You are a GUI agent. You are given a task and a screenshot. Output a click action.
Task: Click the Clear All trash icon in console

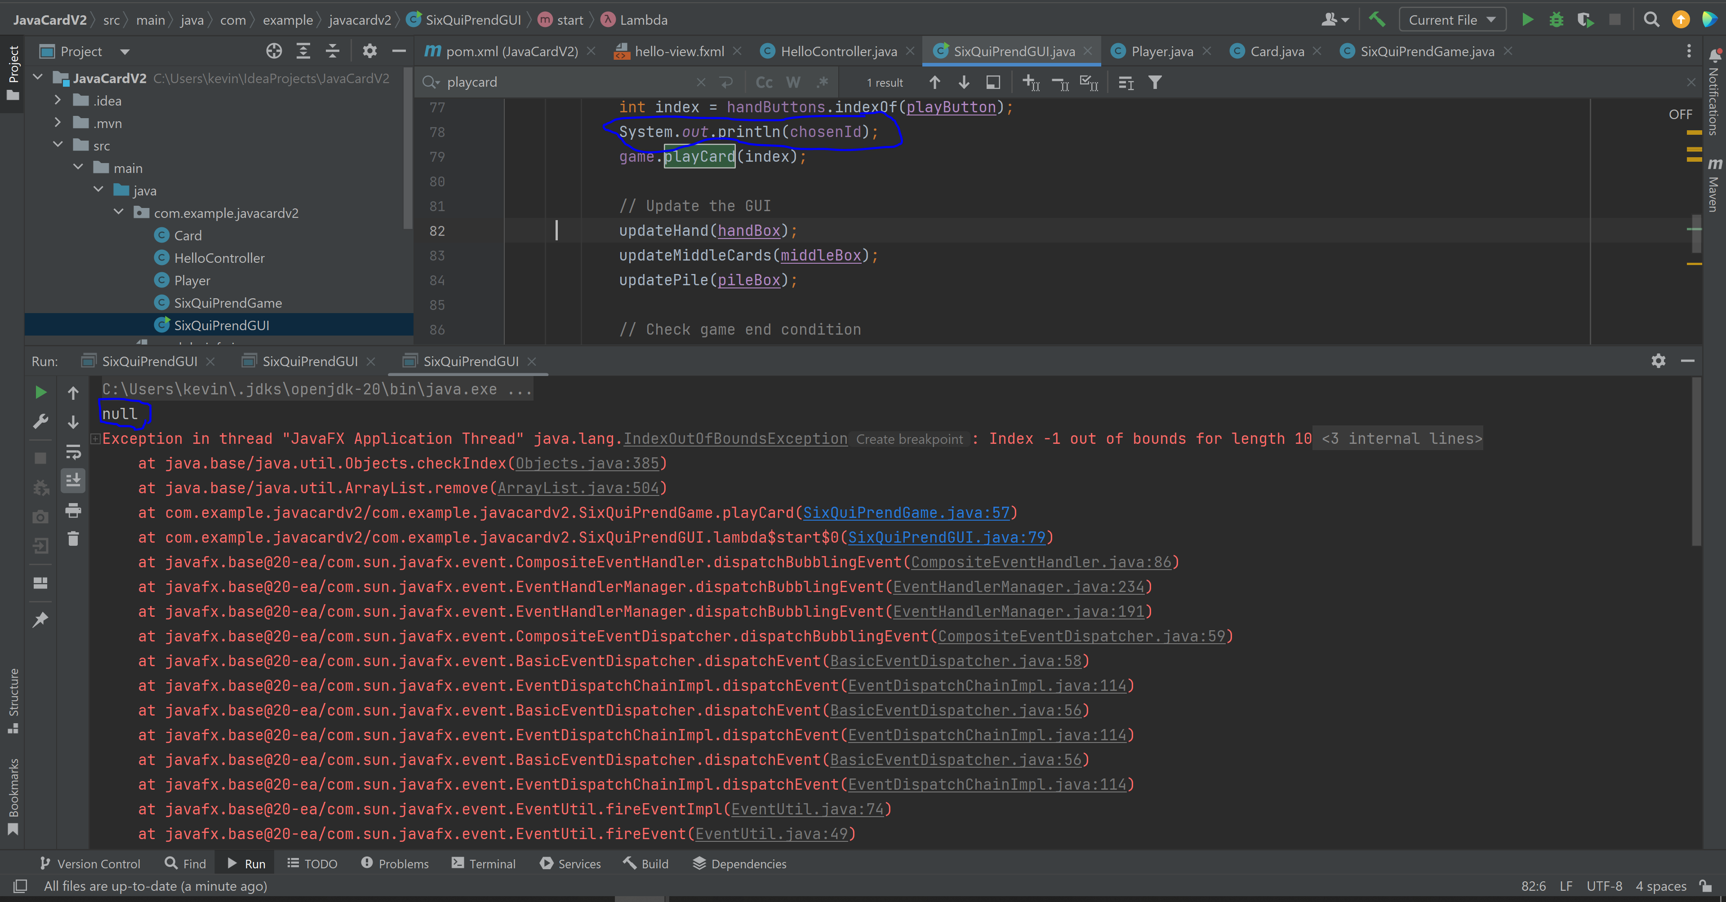point(73,539)
